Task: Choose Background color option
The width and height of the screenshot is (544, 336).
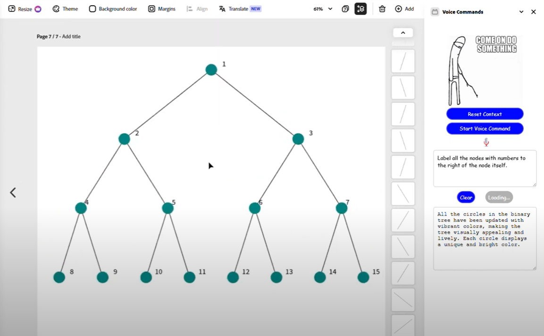Action: click(x=113, y=8)
